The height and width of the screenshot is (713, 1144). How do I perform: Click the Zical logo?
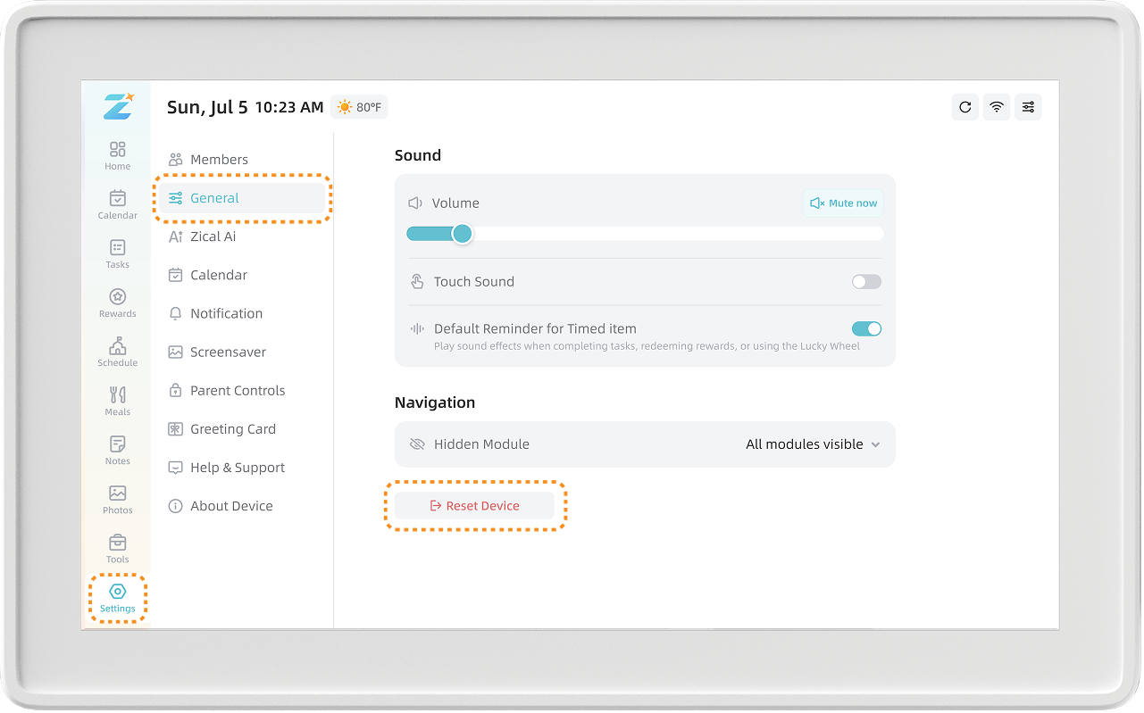pyautogui.click(x=117, y=105)
